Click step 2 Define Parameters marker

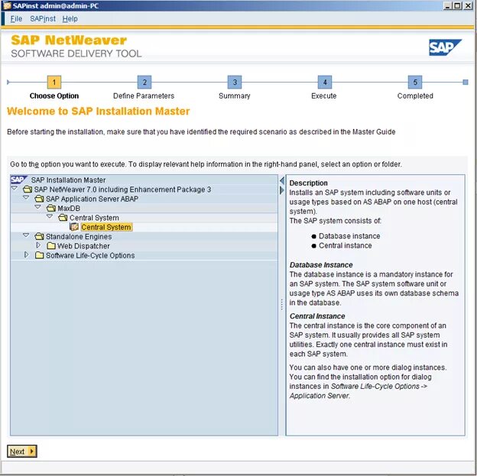tap(144, 82)
